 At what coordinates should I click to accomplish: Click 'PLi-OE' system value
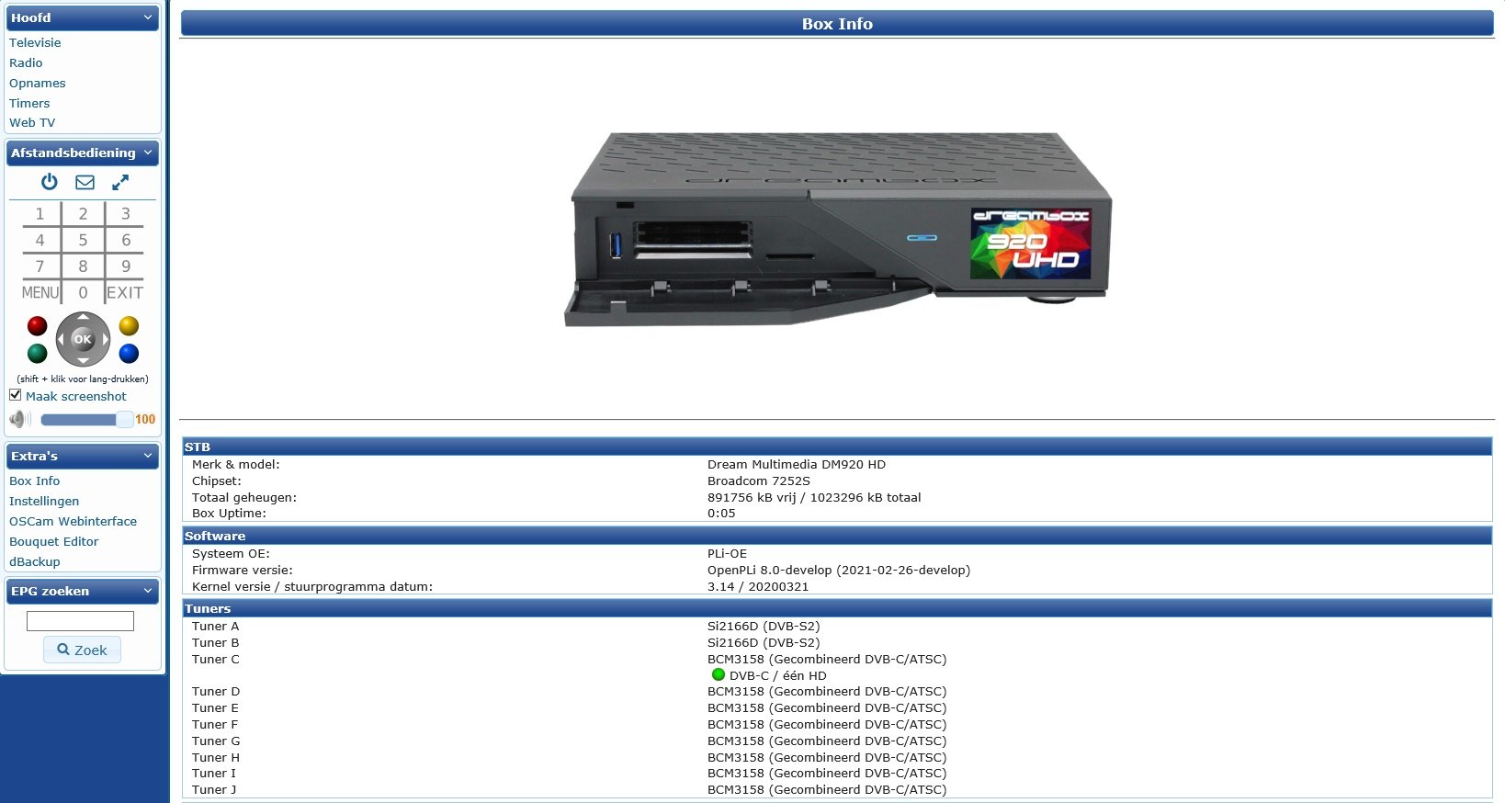click(727, 554)
